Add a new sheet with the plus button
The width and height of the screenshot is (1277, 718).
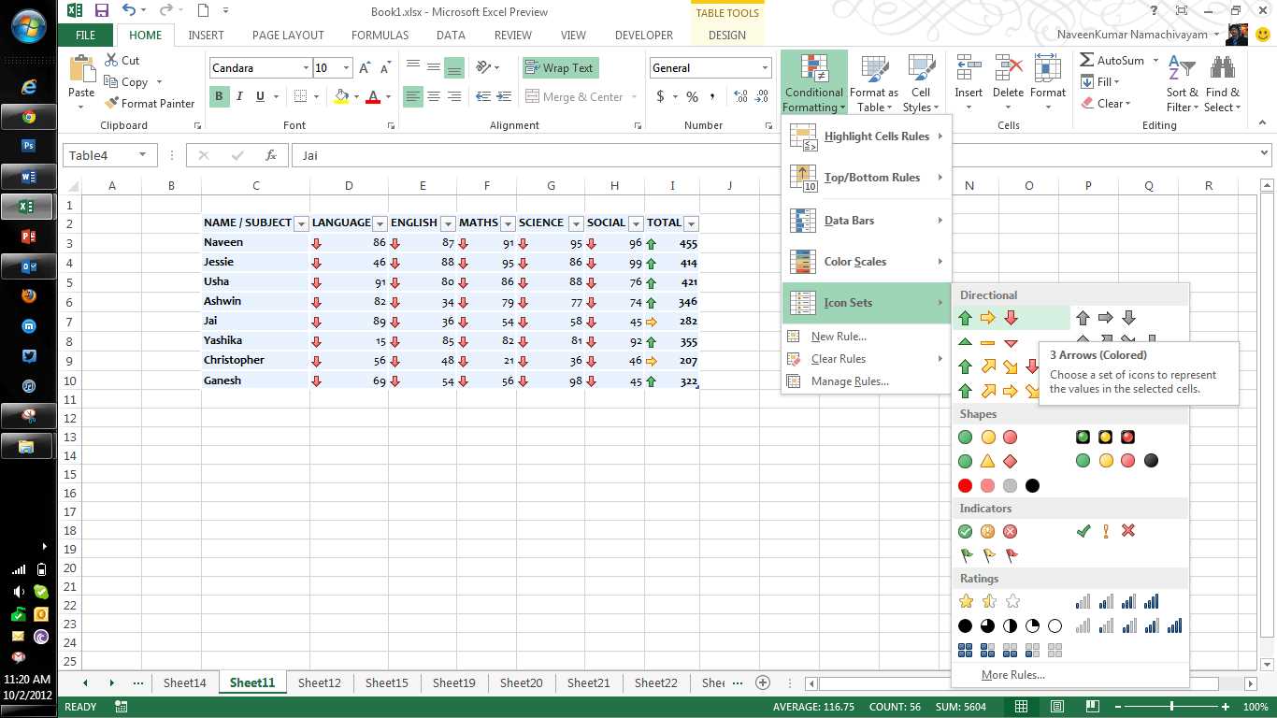763,682
